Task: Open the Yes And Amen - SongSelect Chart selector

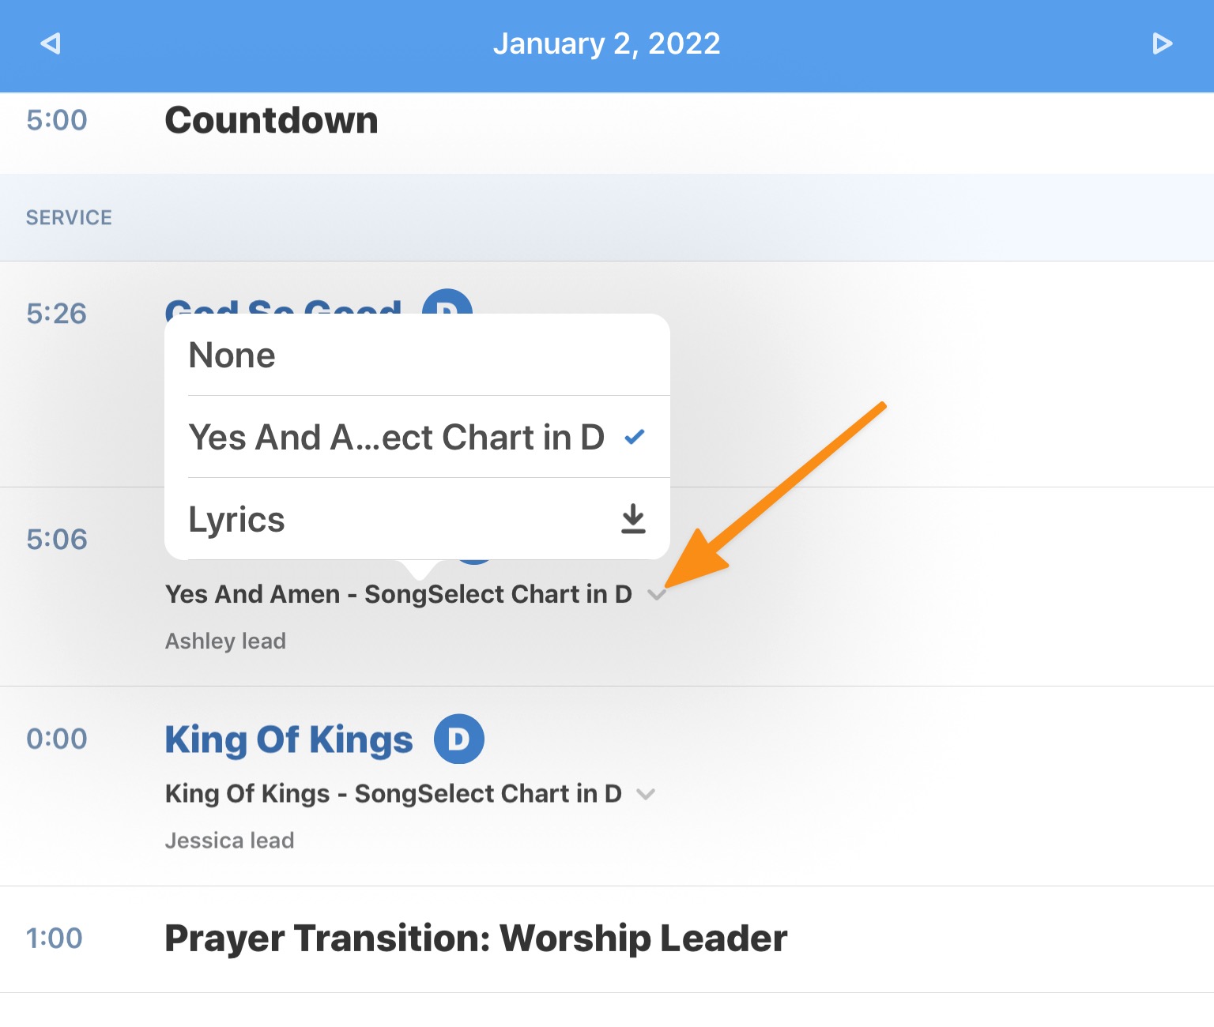Action: (398, 594)
